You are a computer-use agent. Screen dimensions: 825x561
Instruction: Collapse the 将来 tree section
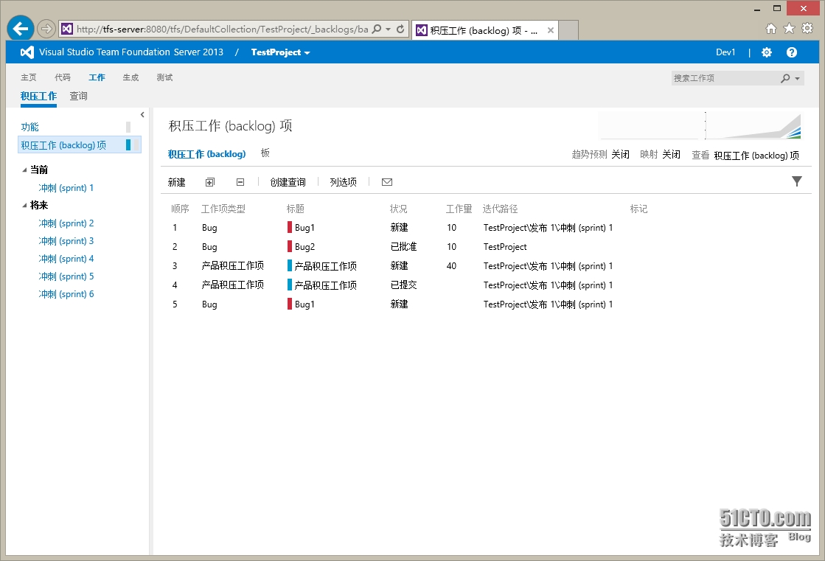tap(25, 205)
